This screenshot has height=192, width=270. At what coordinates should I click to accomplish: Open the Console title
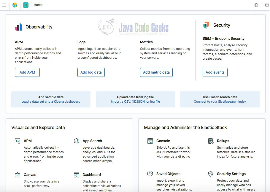tap(163, 141)
